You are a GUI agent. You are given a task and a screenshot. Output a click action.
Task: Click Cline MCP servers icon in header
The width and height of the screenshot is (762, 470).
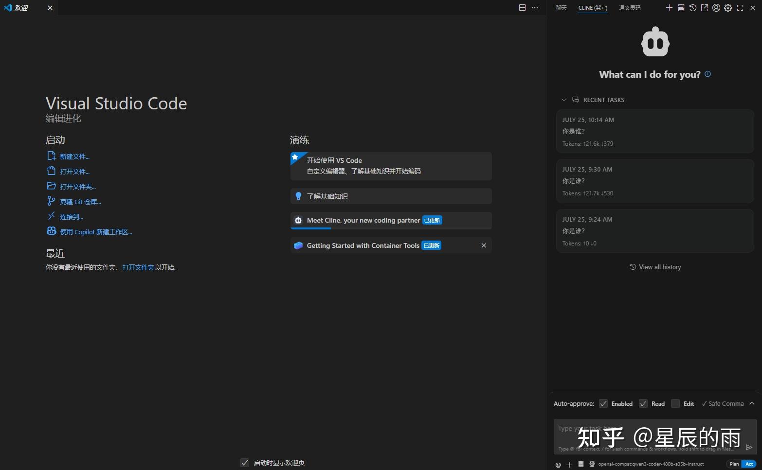click(x=681, y=8)
